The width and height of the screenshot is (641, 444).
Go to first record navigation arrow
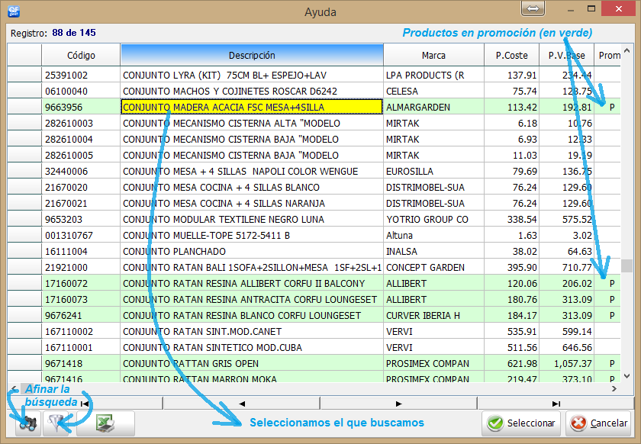[x=85, y=404]
